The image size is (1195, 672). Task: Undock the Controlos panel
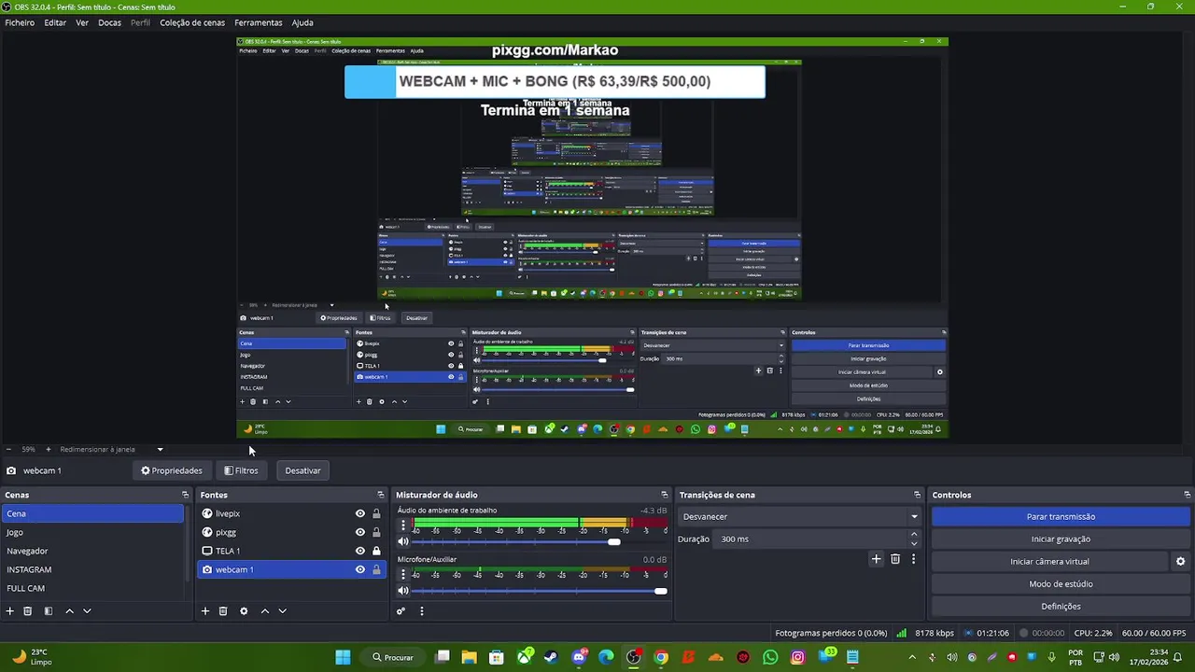1187,495
